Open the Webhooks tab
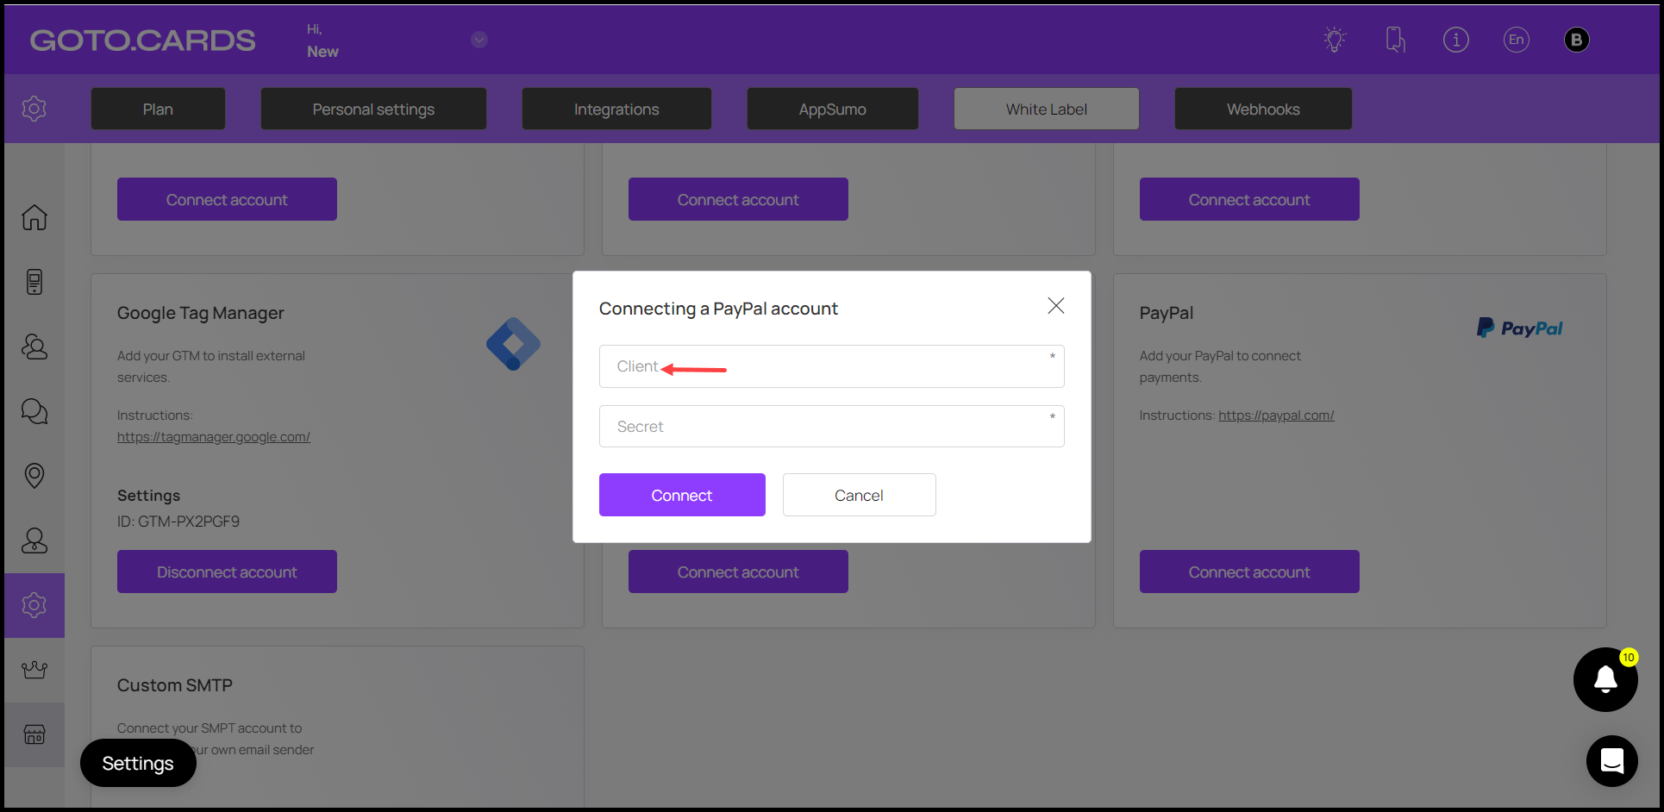The height and width of the screenshot is (812, 1664). click(1262, 109)
